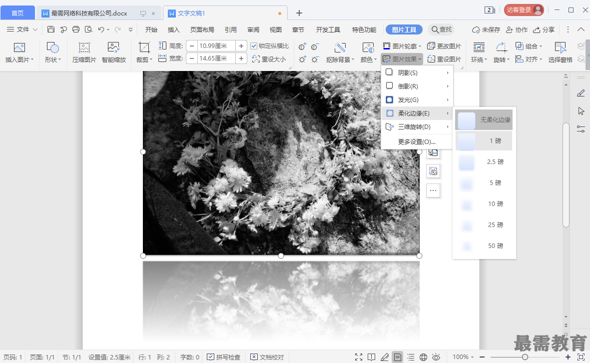The width and height of the screenshot is (590, 363).
Task: Select the page layout view button
Action: point(397,357)
